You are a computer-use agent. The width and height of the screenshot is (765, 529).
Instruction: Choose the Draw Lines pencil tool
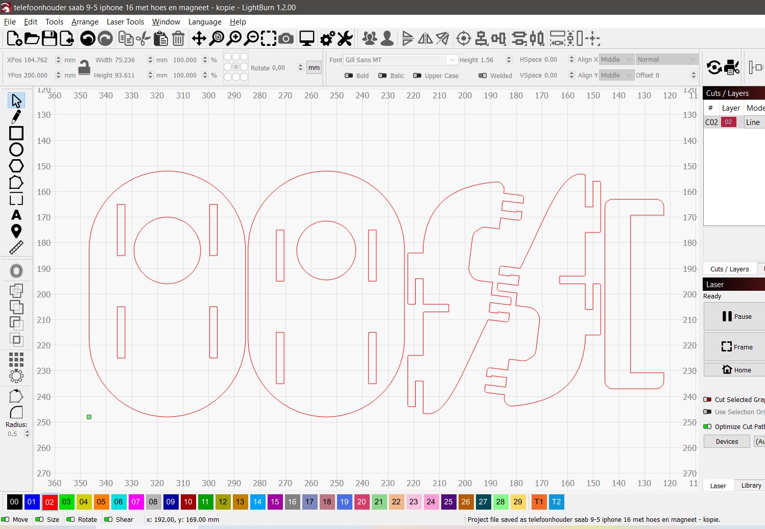pos(16,117)
